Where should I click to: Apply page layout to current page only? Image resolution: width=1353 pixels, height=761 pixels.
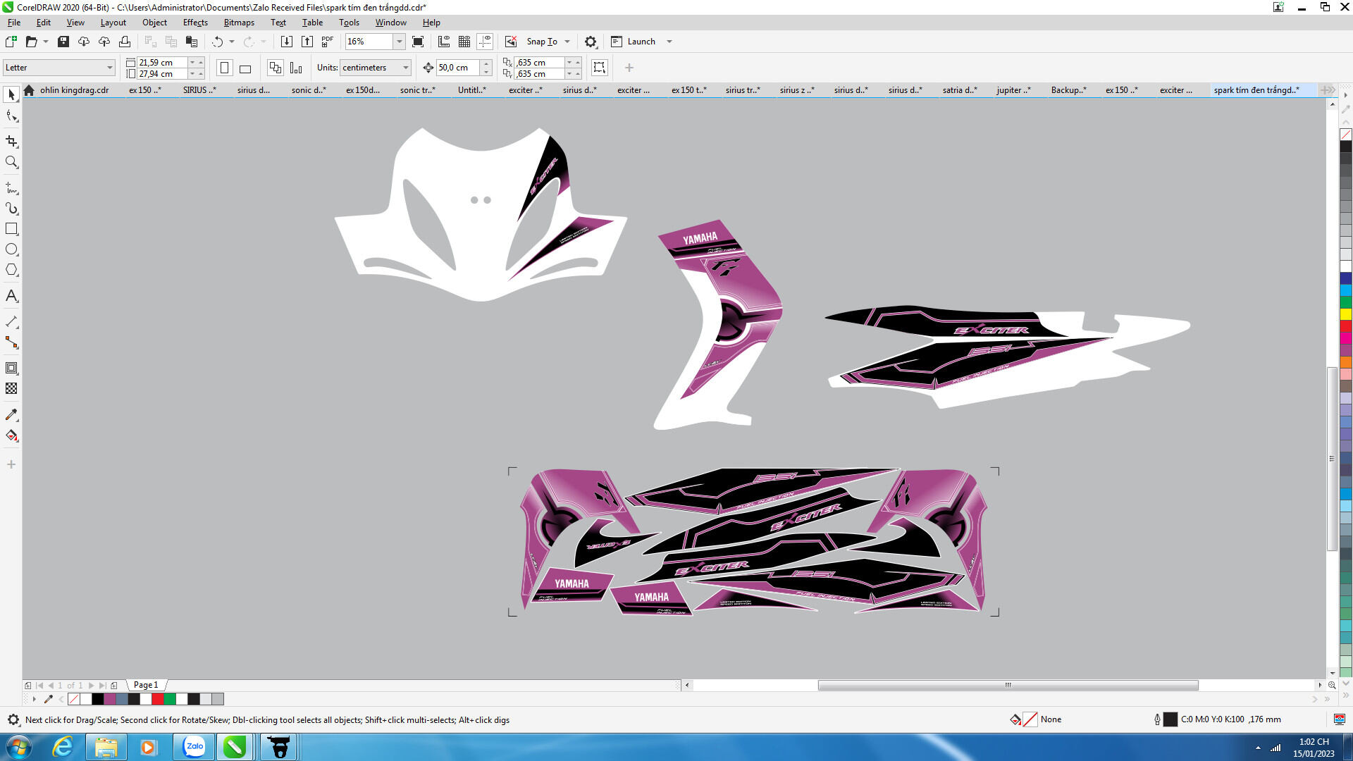pos(296,68)
